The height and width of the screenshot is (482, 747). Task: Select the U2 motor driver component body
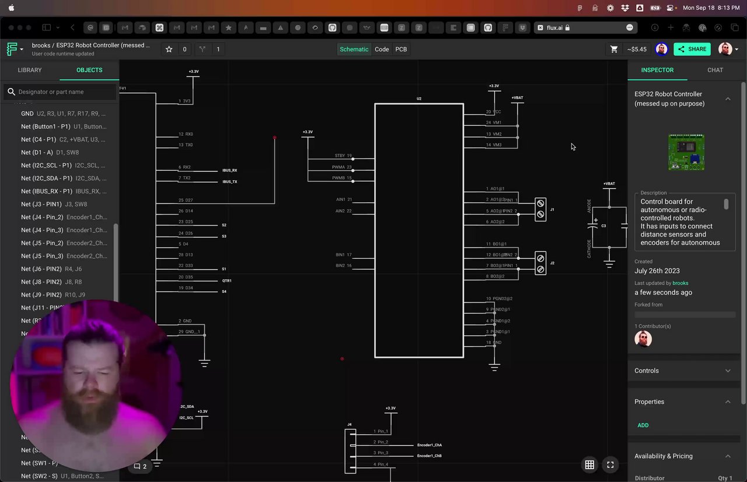[419, 230]
